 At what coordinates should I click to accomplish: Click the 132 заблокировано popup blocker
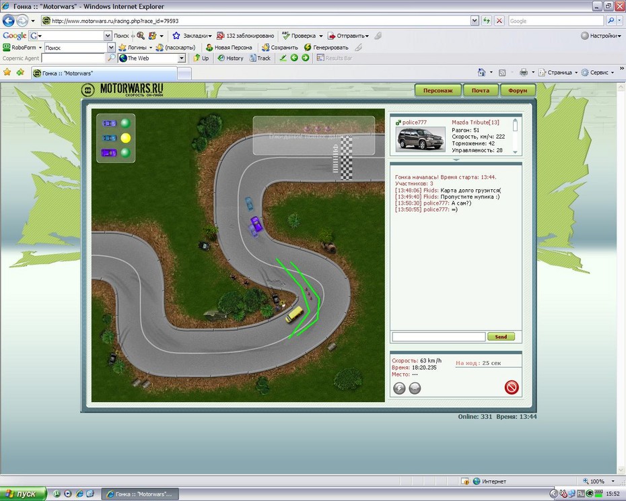[x=245, y=36]
